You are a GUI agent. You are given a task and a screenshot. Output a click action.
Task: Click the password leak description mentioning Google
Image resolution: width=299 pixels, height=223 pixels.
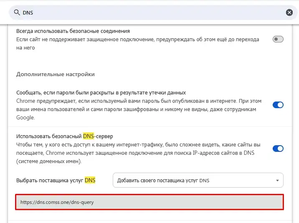click(x=138, y=109)
